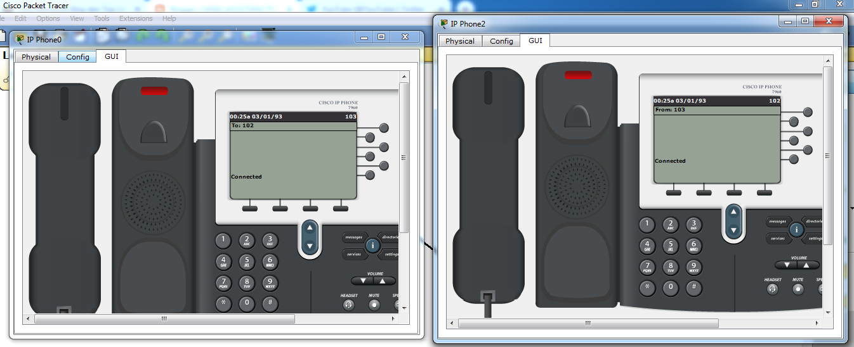Image resolution: width=854 pixels, height=347 pixels.
Task: Switch to Physical tab in IP Phone0
Action: pyautogui.click(x=36, y=57)
